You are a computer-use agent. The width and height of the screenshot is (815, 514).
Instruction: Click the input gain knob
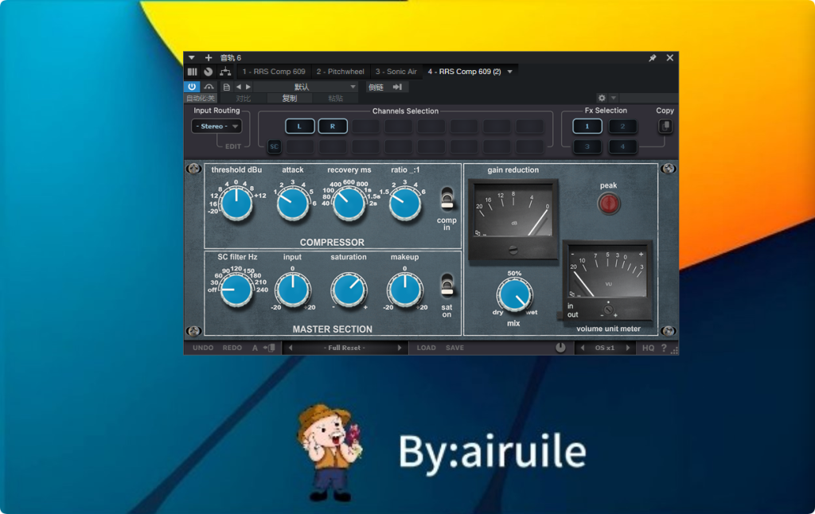click(293, 290)
